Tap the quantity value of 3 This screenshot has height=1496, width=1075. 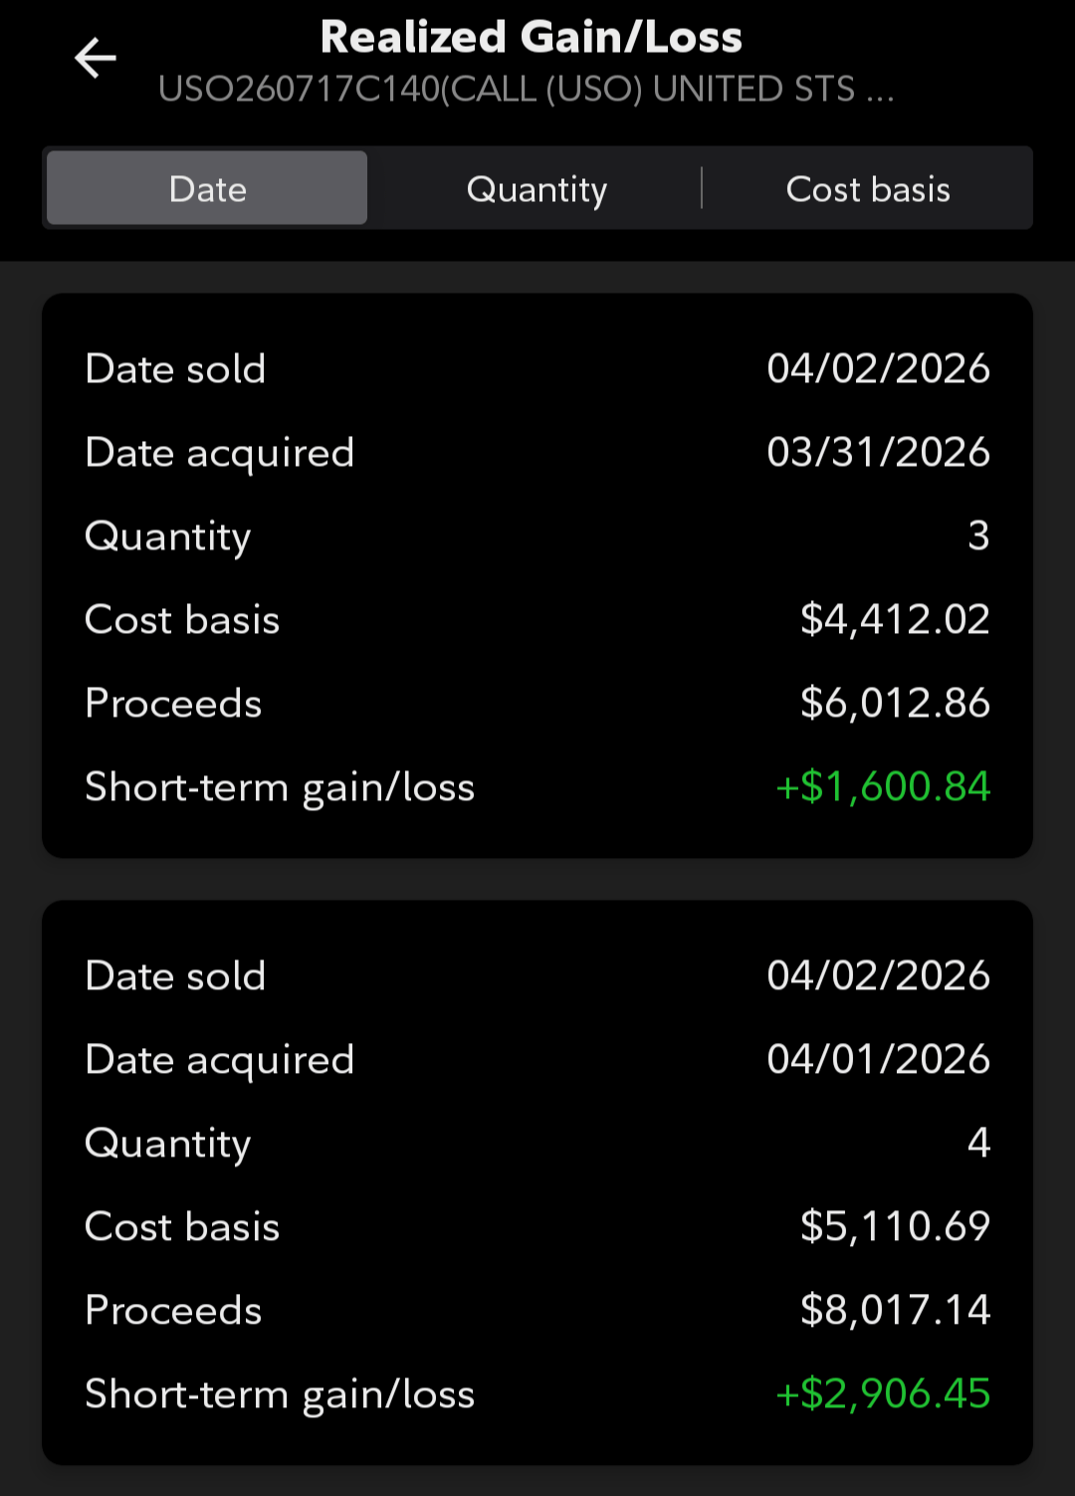tap(978, 535)
